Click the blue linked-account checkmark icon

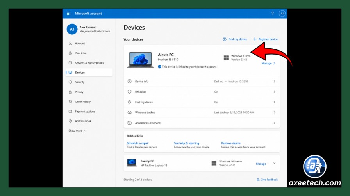159,67
